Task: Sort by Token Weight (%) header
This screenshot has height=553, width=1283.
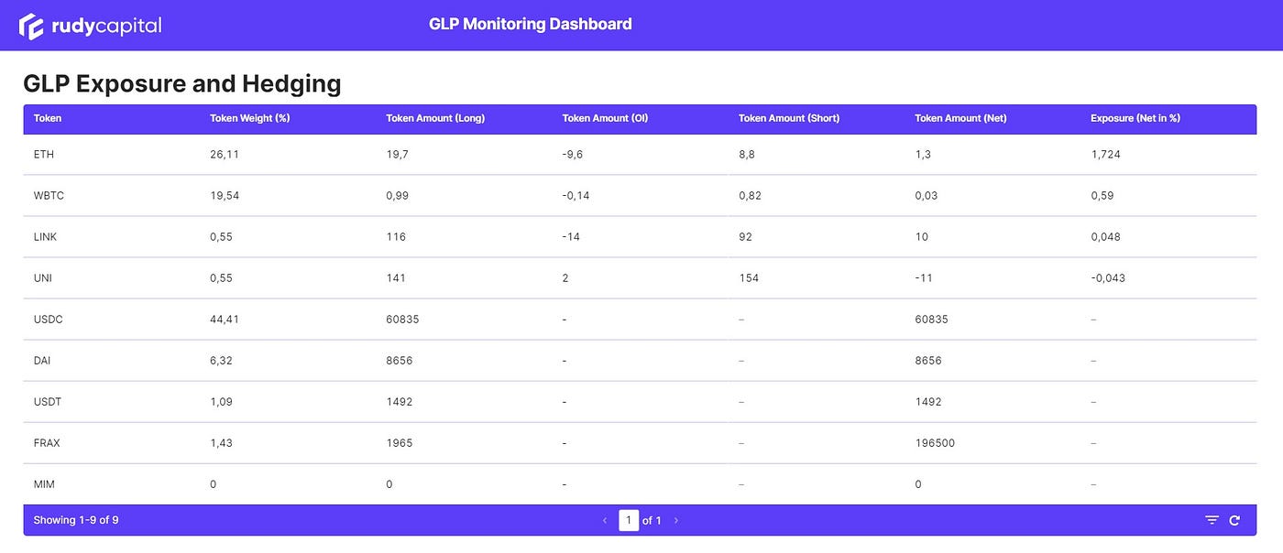Action: (x=250, y=118)
